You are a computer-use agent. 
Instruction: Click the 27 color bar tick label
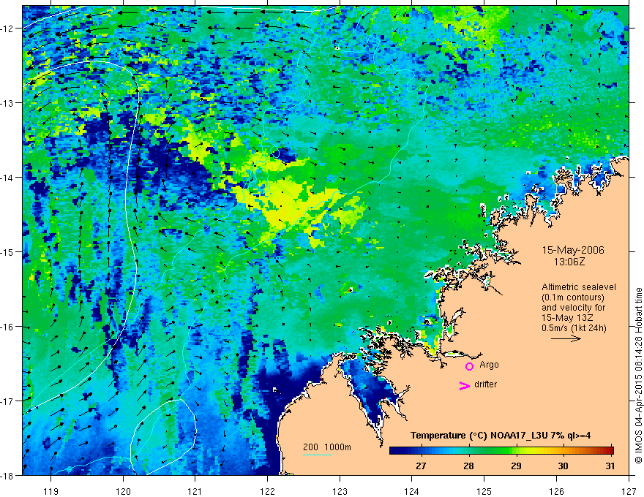tap(421, 466)
